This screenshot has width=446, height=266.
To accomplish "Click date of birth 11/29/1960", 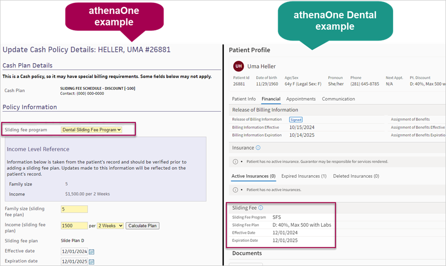I will 267,84.
